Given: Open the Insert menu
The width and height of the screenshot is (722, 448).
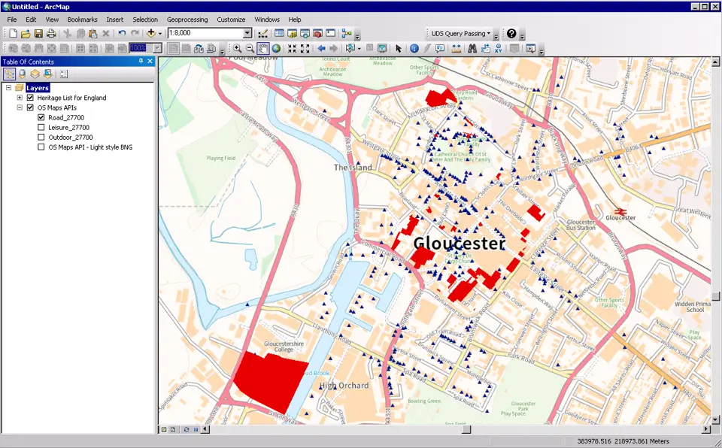Looking at the screenshot, I should (x=114, y=20).
